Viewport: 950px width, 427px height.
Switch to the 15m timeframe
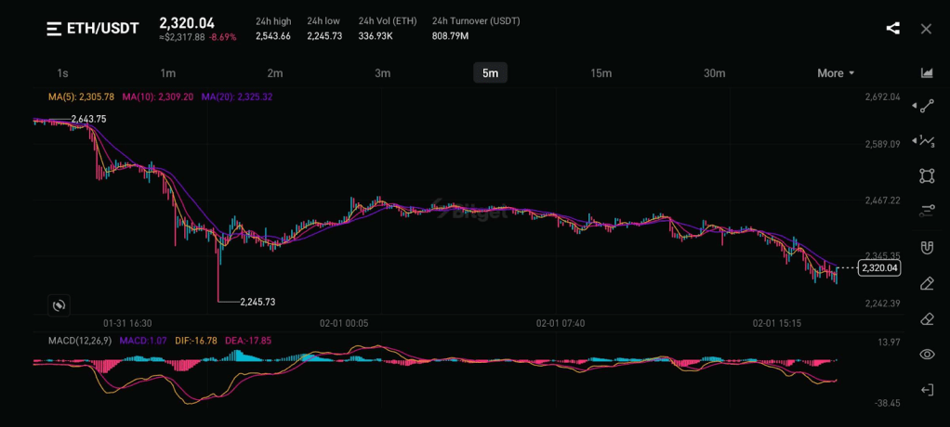[600, 73]
